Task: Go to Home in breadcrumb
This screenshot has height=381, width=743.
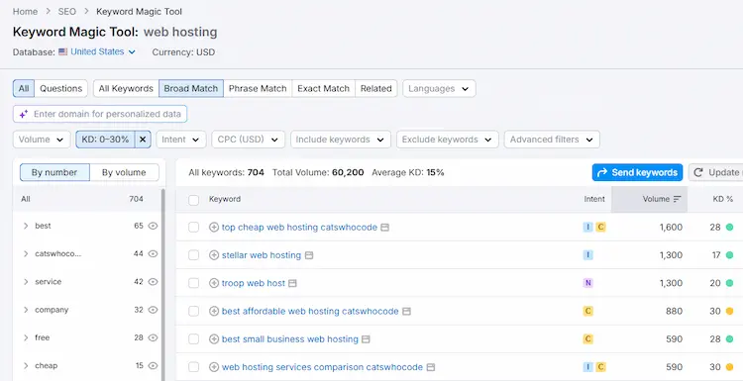Action: [x=25, y=11]
